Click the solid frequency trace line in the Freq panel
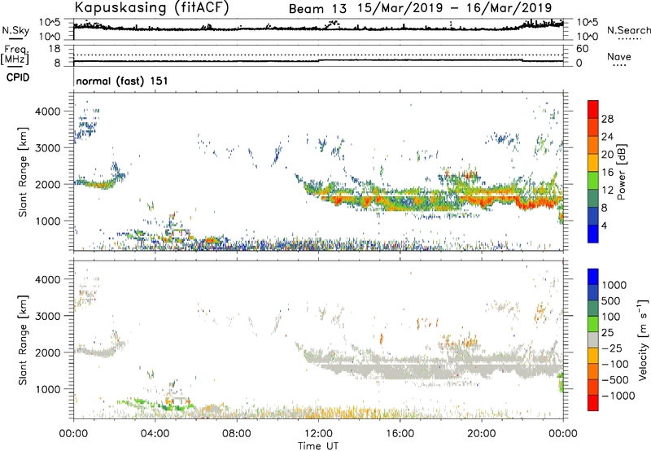 click(318, 60)
